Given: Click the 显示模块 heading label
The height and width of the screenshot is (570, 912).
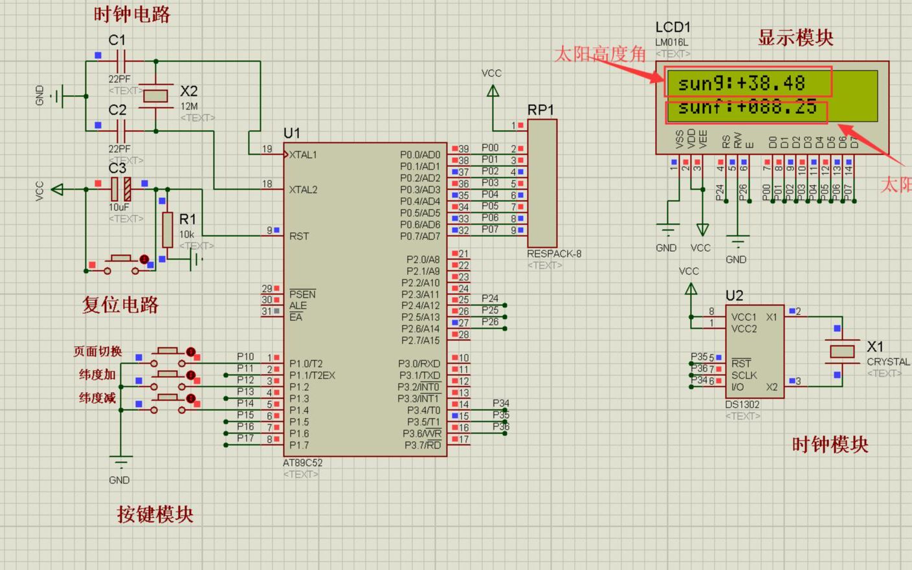Looking at the screenshot, I should coord(795,38).
